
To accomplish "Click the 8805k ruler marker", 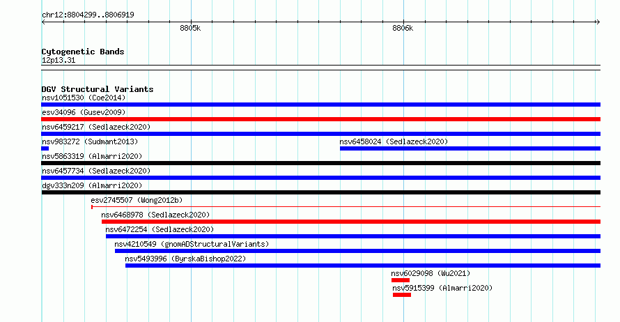I will (190, 28).
